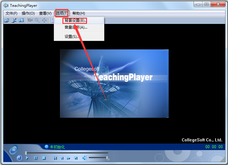Click the volume slider track
The width and height of the screenshot is (228, 165).
(x=98, y=158)
